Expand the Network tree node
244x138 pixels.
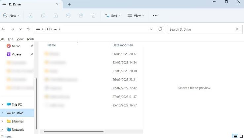[x=2, y=129]
